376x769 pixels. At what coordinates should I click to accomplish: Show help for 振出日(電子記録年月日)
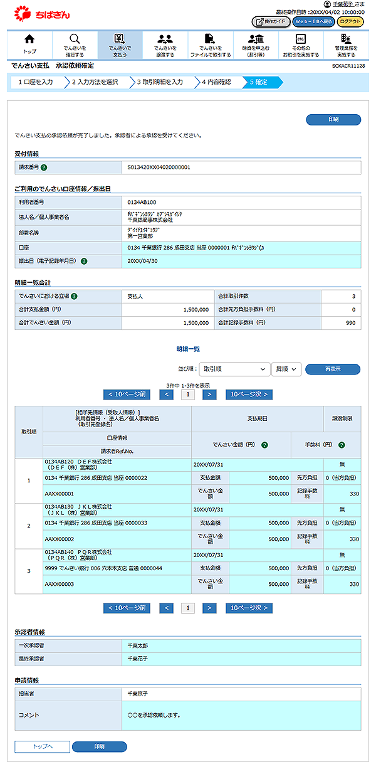[83, 261]
